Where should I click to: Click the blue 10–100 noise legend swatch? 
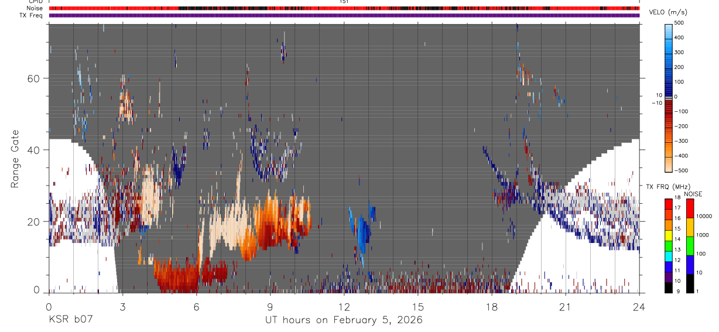click(x=690, y=265)
